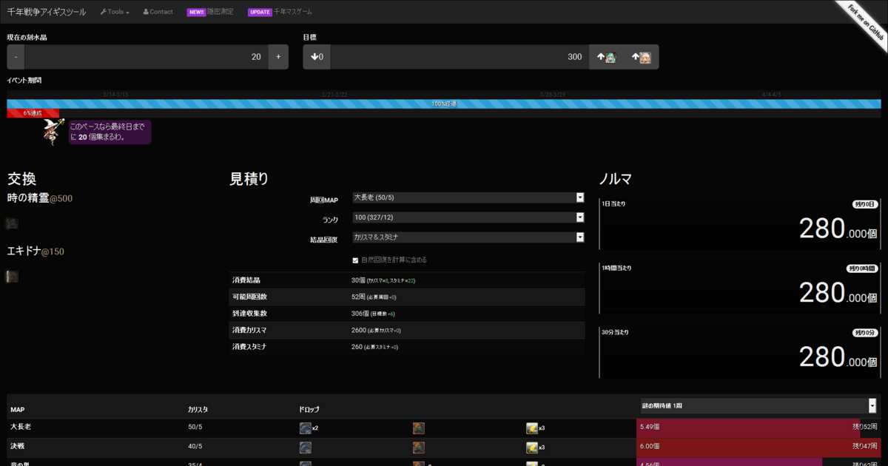
Task: Click 大長老 second brown drop icon
Action: point(418,428)
